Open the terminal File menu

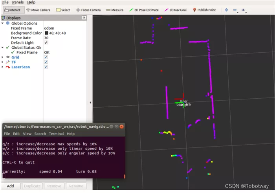pos(7,134)
